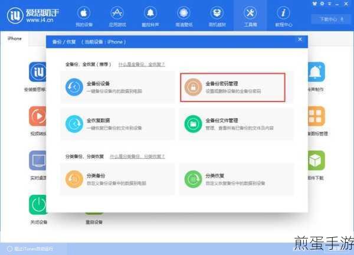Open settings gear in title bar
Image resolution: width=354 pixels, height=255 pixels.
pos(322,4)
